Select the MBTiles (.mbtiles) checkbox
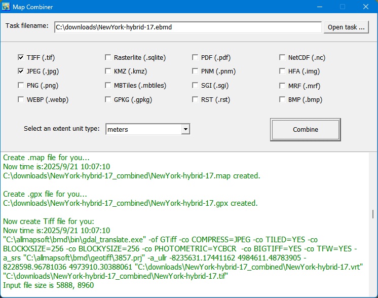Image resolution: width=378 pixels, height=298 pixels. (108, 86)
